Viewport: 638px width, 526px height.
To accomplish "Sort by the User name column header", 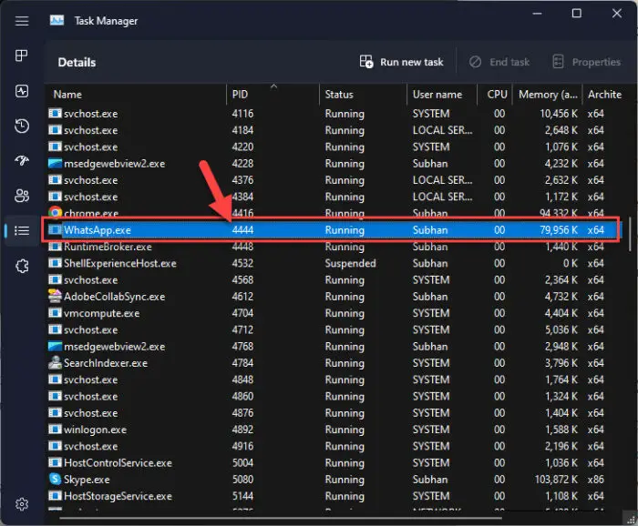I will point(442,95).
